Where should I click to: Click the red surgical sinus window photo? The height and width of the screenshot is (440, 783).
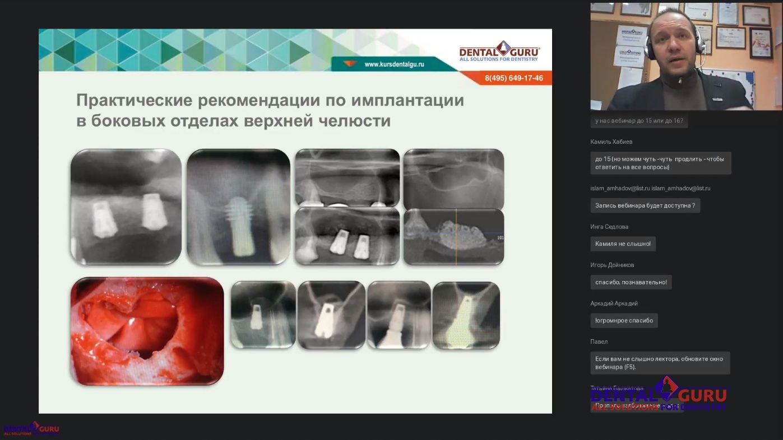[x=147, y=331]
